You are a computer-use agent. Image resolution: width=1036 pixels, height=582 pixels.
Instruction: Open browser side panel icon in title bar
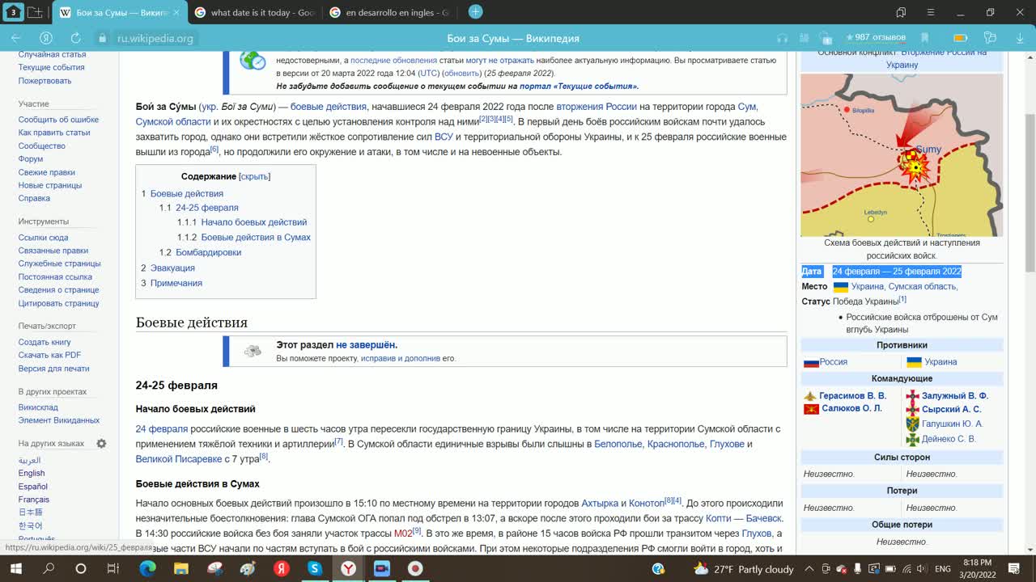tap(902, 12)
